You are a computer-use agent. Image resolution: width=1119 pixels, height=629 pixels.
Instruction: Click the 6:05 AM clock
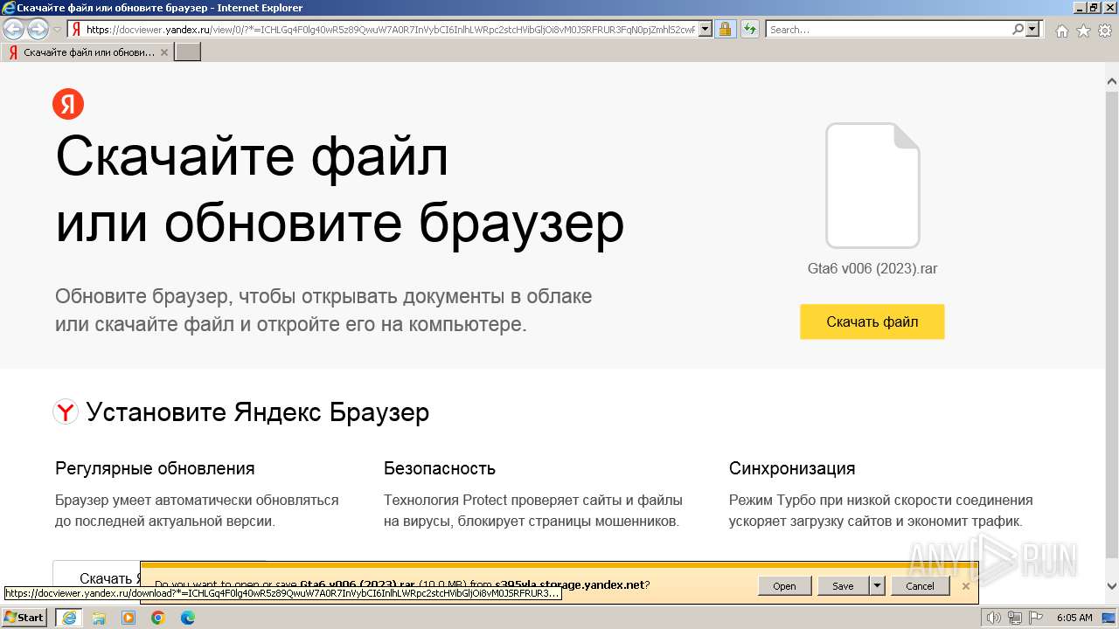tap(1074, 618)
